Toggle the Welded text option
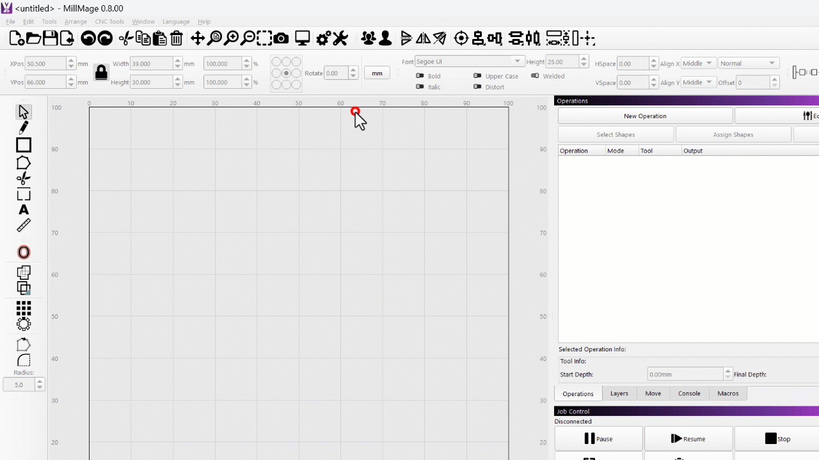This screenshot has width=819, height=460. tap(536, 76)
